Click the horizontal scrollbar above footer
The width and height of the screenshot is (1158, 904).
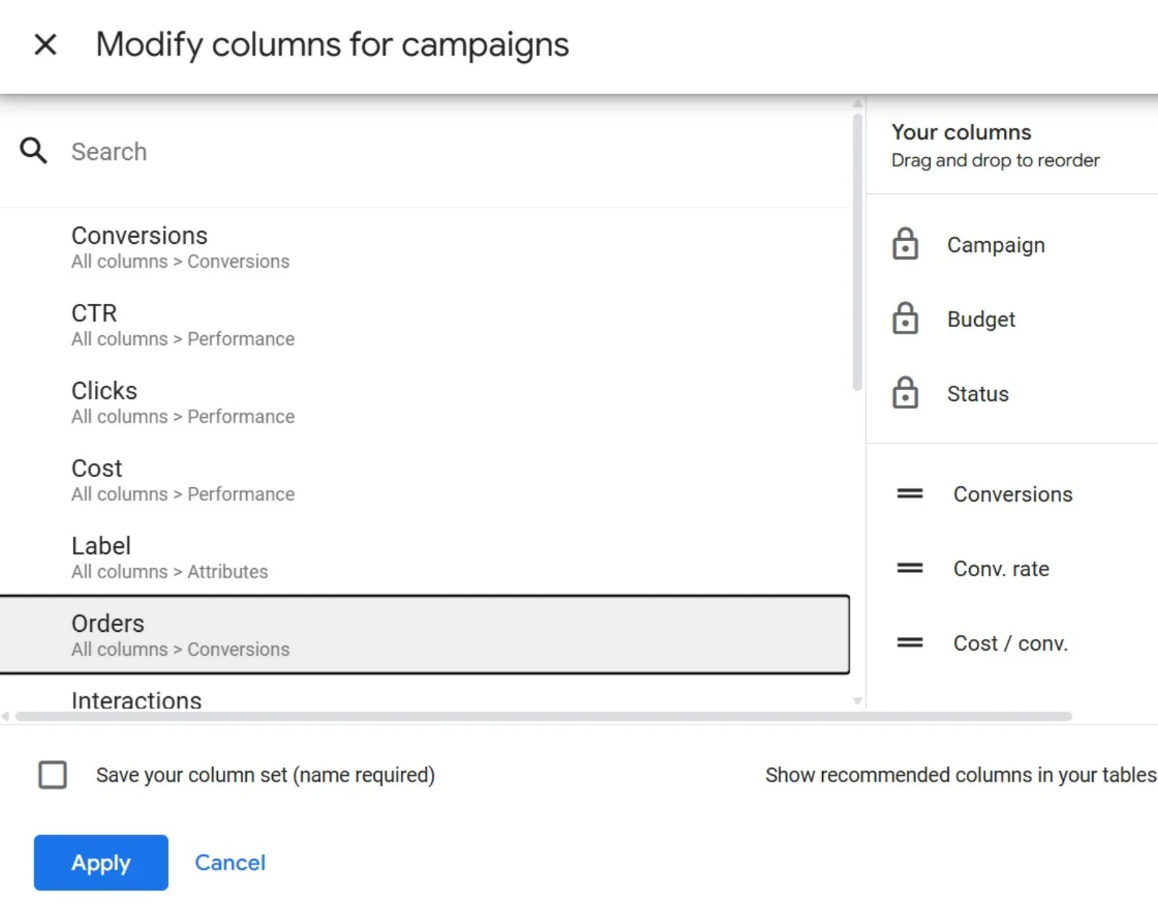[x=544, y=717]
